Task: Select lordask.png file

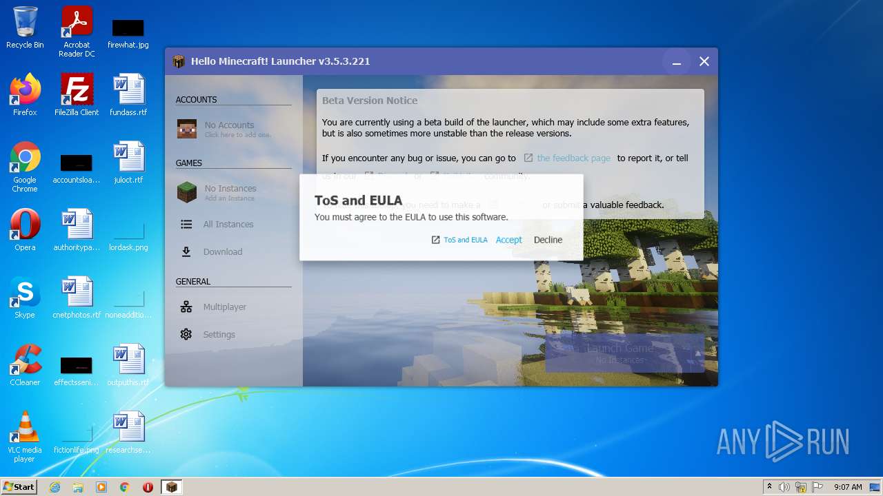Action: click(128, 236)
